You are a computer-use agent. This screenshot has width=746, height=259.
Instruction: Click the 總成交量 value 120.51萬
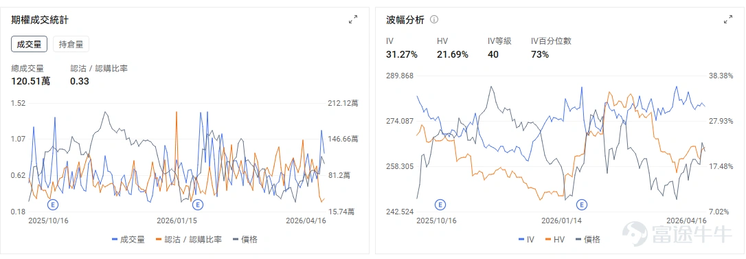click(30, 81)
